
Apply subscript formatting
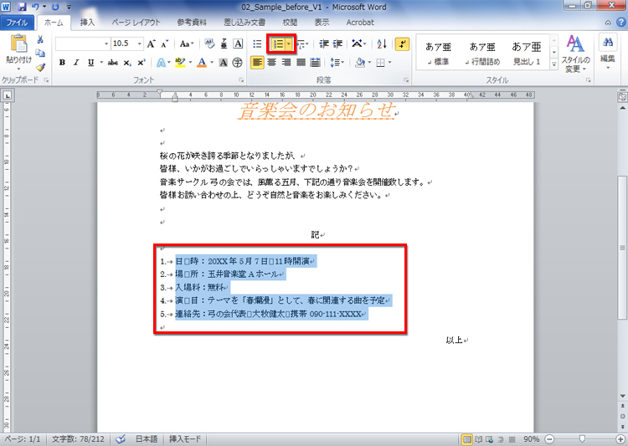127,63
